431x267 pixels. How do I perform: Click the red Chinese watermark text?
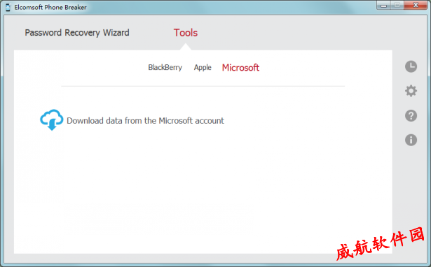tap(380, 243)
